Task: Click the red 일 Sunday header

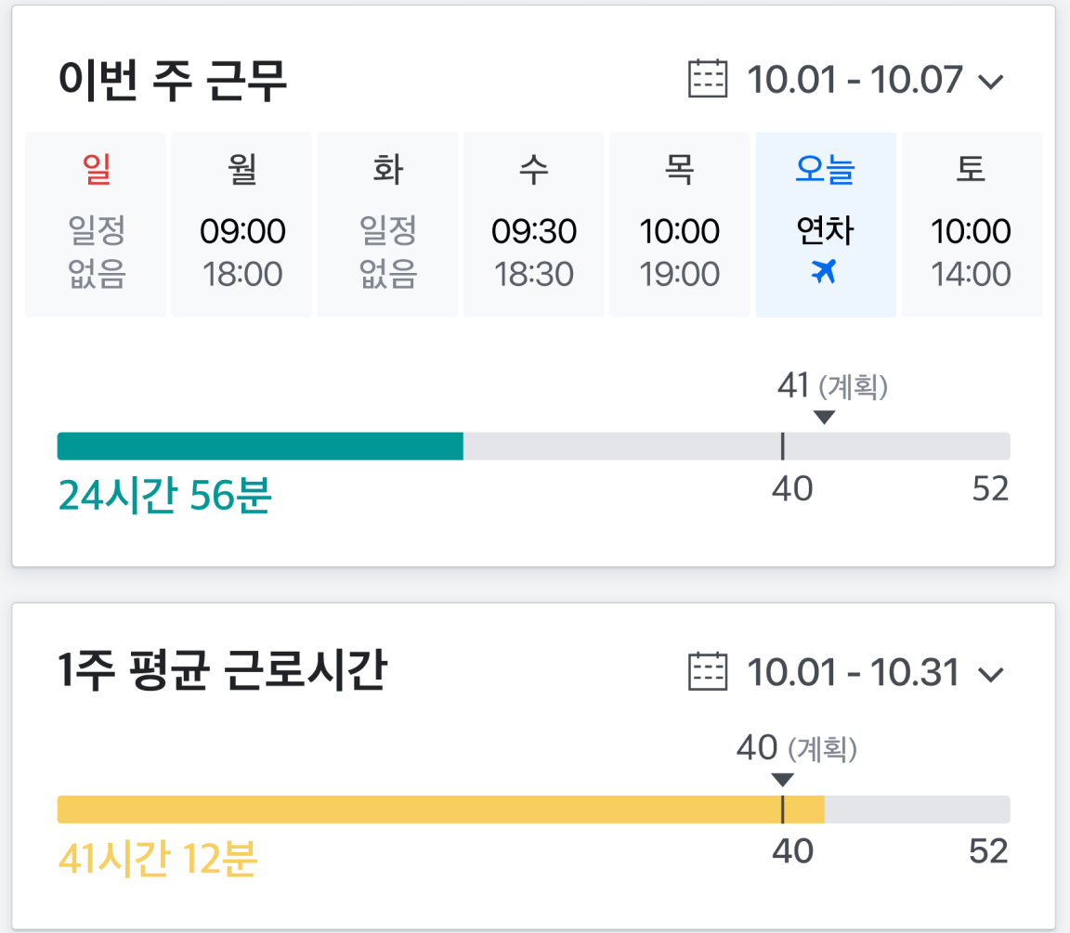Action: 94,170
